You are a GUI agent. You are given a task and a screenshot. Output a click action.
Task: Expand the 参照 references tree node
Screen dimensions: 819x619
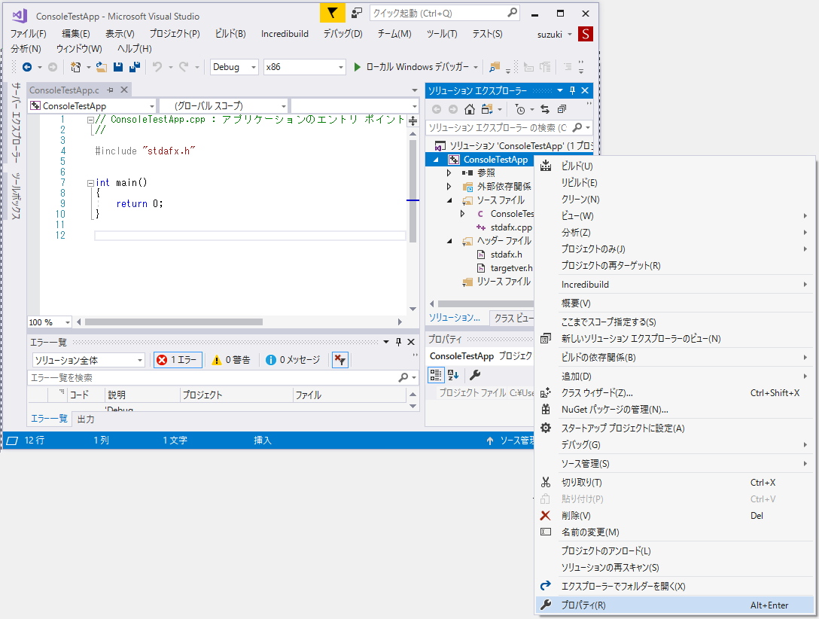tap(449, 173)
